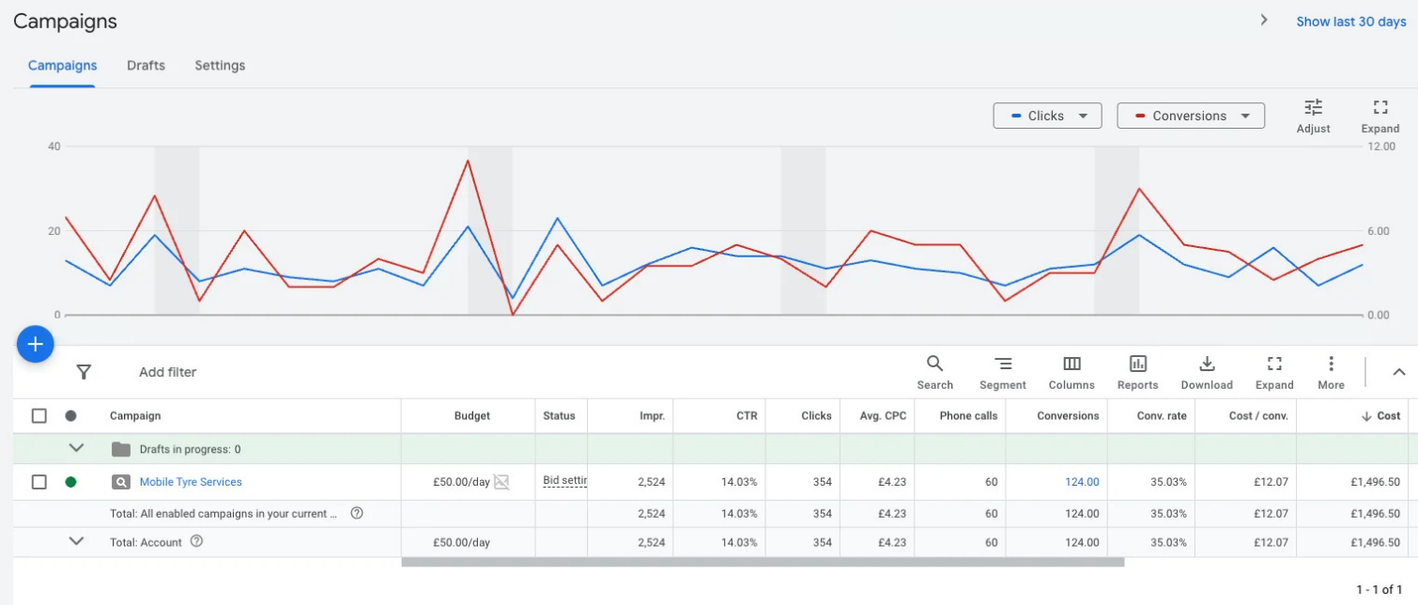Click the chart Adjust icon
This screenshot has width=1418, height=605.
pyautogui.click(x=1313, y=116)
